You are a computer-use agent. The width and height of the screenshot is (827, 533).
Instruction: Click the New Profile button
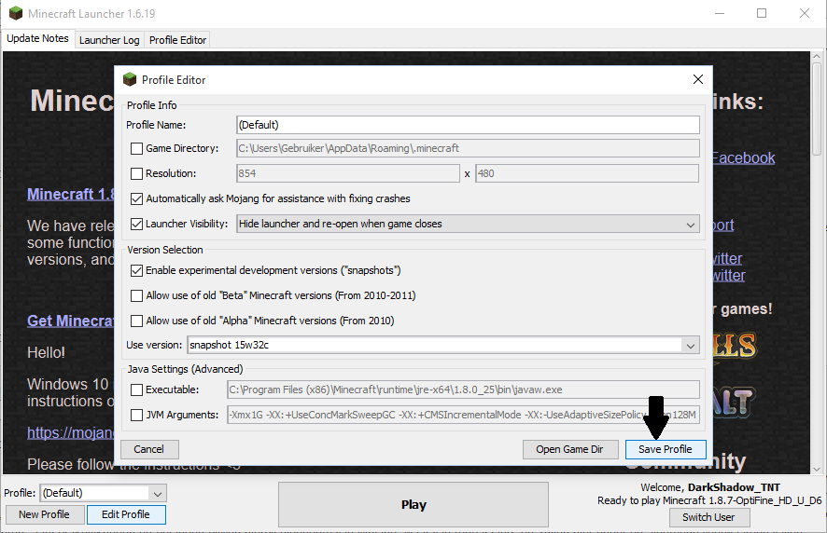click(44, 514)
